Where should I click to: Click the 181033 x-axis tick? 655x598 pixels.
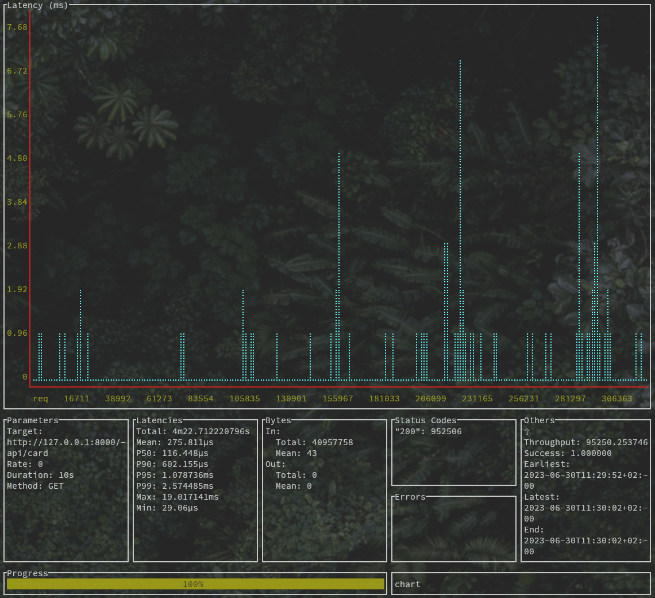384,398
